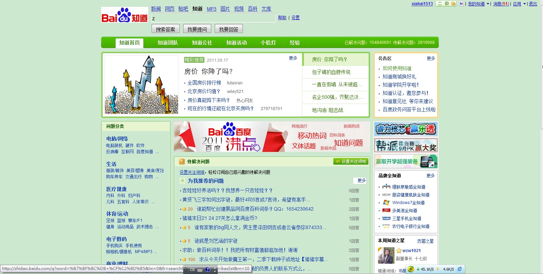543x274 pixels.
Task: Click the housing price cartoon thumbnail
Action: (x=141, y=85)
